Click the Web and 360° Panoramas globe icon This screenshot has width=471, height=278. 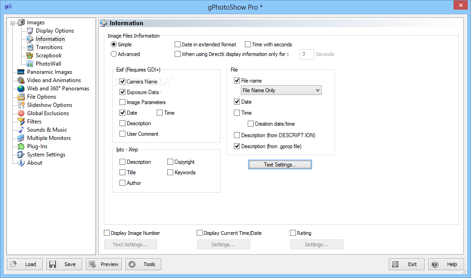(21, 89)
